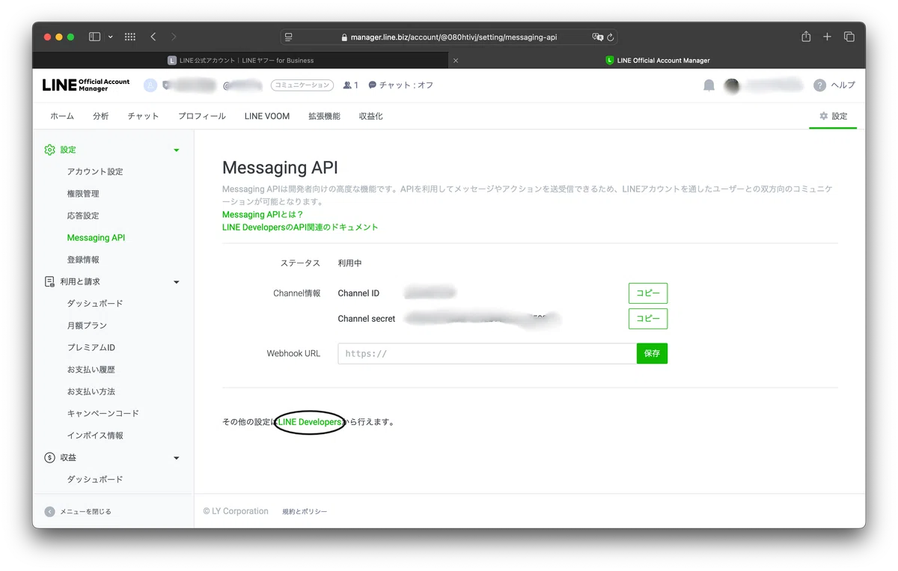Click the blue account avatar icon
Image resolution: width=898 pixels, height=571 pixels.
click(150, 85)
